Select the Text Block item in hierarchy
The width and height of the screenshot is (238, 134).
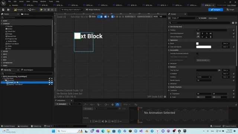[x=15, y=84]
